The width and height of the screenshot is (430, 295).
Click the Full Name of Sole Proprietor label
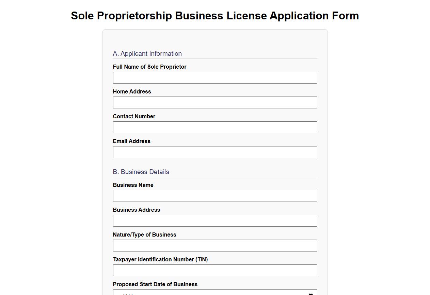click(149, 67)
